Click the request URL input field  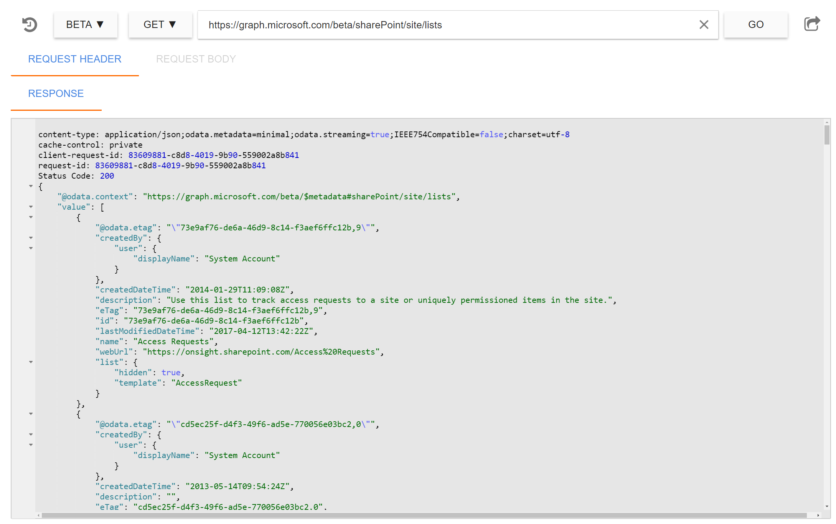point(458,25)
